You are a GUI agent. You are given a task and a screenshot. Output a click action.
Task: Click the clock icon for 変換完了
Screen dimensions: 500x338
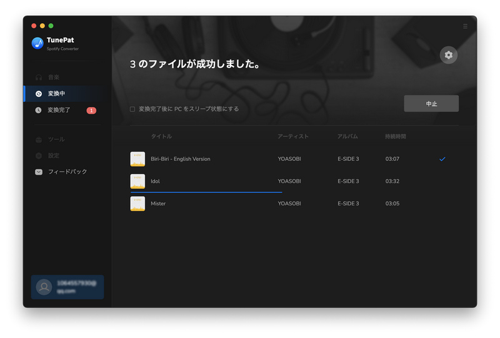(x=38, y=110)
